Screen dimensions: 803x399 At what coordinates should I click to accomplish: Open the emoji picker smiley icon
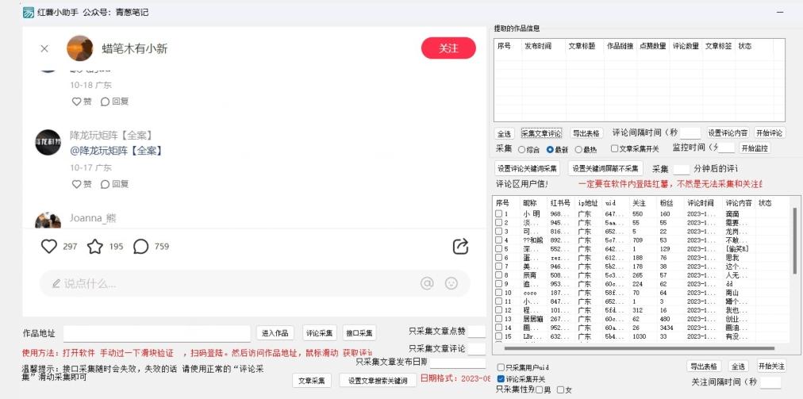(x=451, y=283)
